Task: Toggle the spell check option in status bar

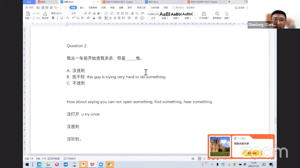Action: point(54,159)
